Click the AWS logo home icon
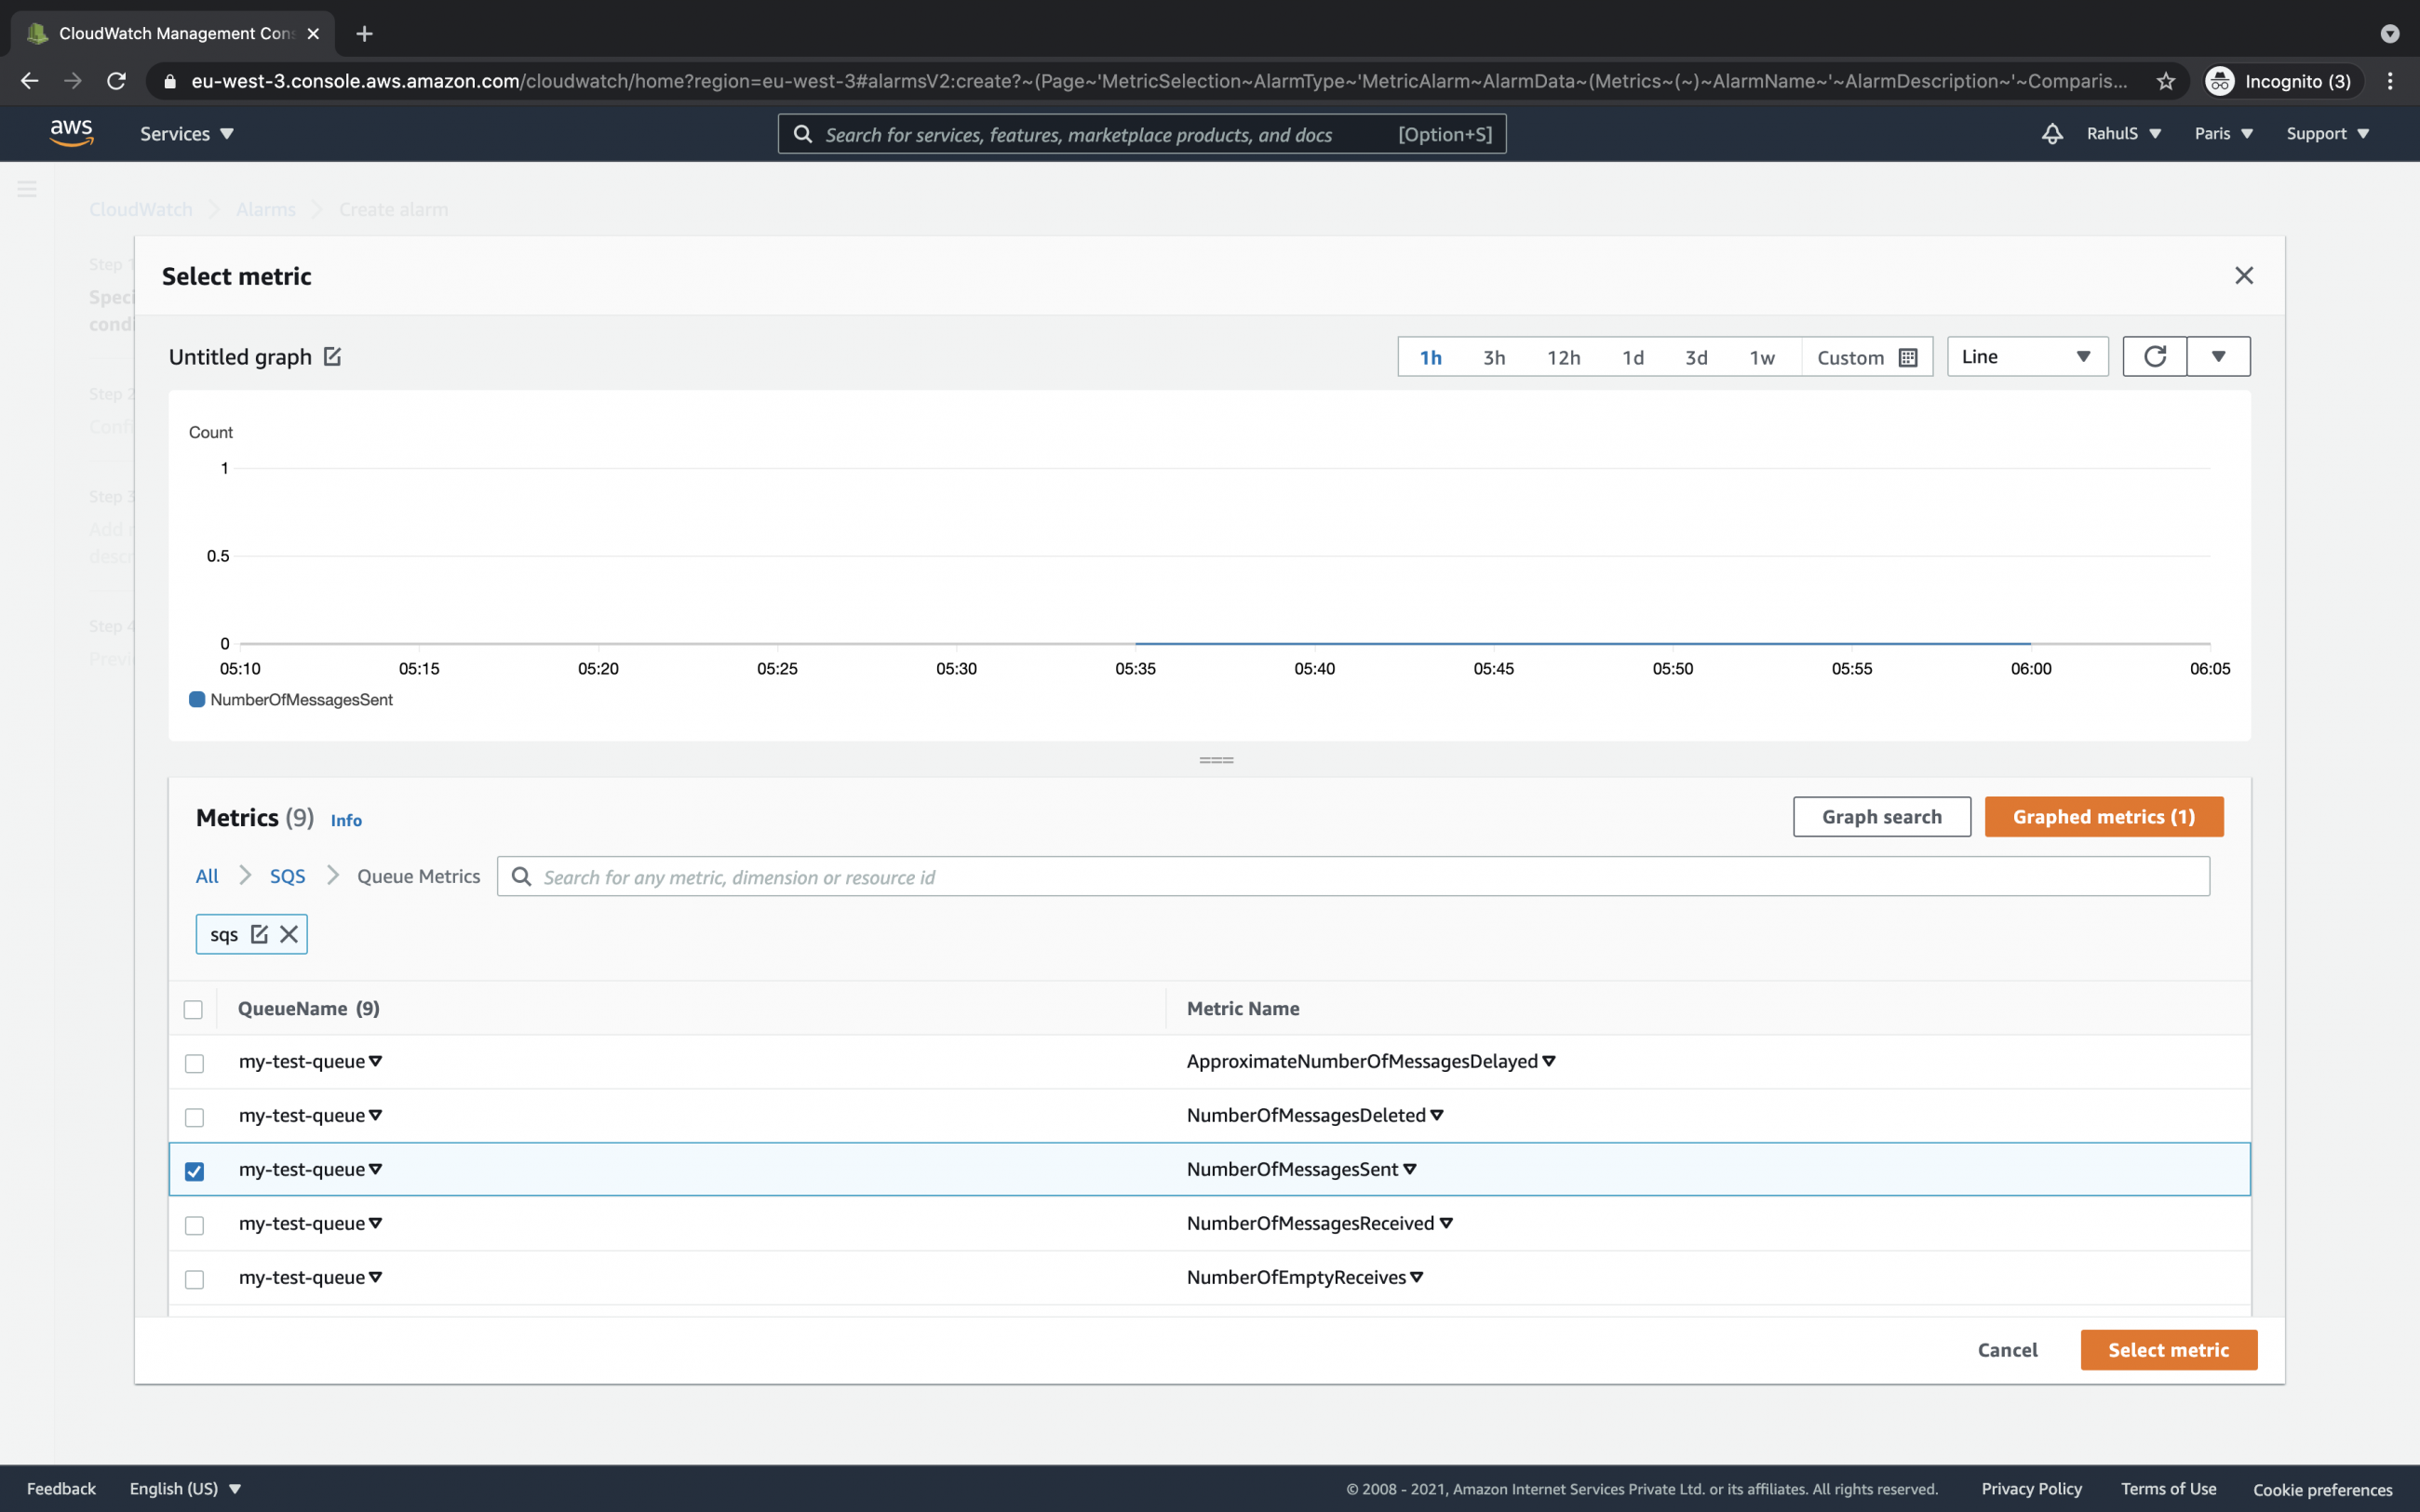 (71, 133)
